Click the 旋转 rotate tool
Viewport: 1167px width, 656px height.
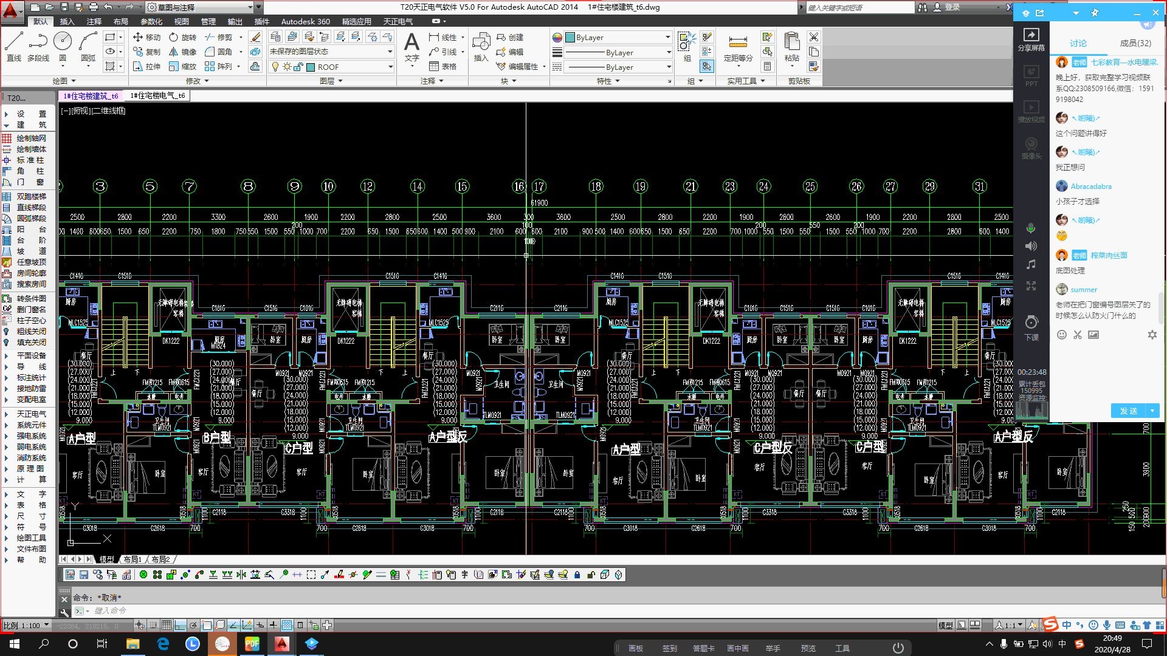click(x=183, y=37)
